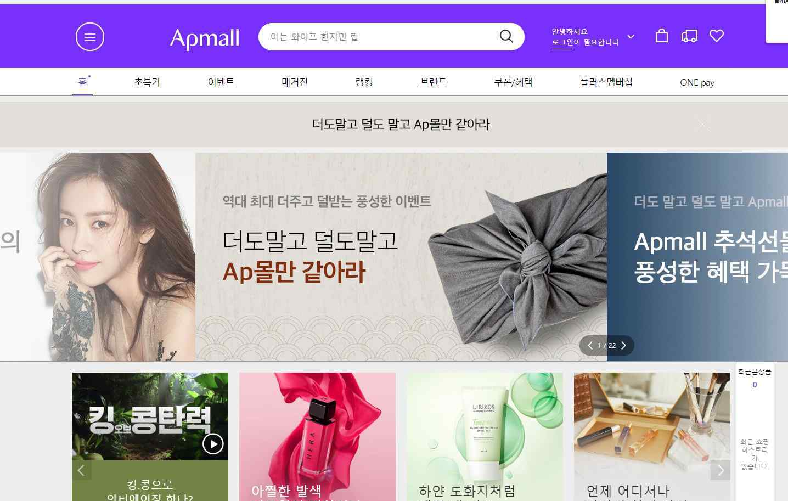Viewport: 788px width, 501px height.
Task: Open the delivery truck tracking icon
Action: tap(689, 36)
